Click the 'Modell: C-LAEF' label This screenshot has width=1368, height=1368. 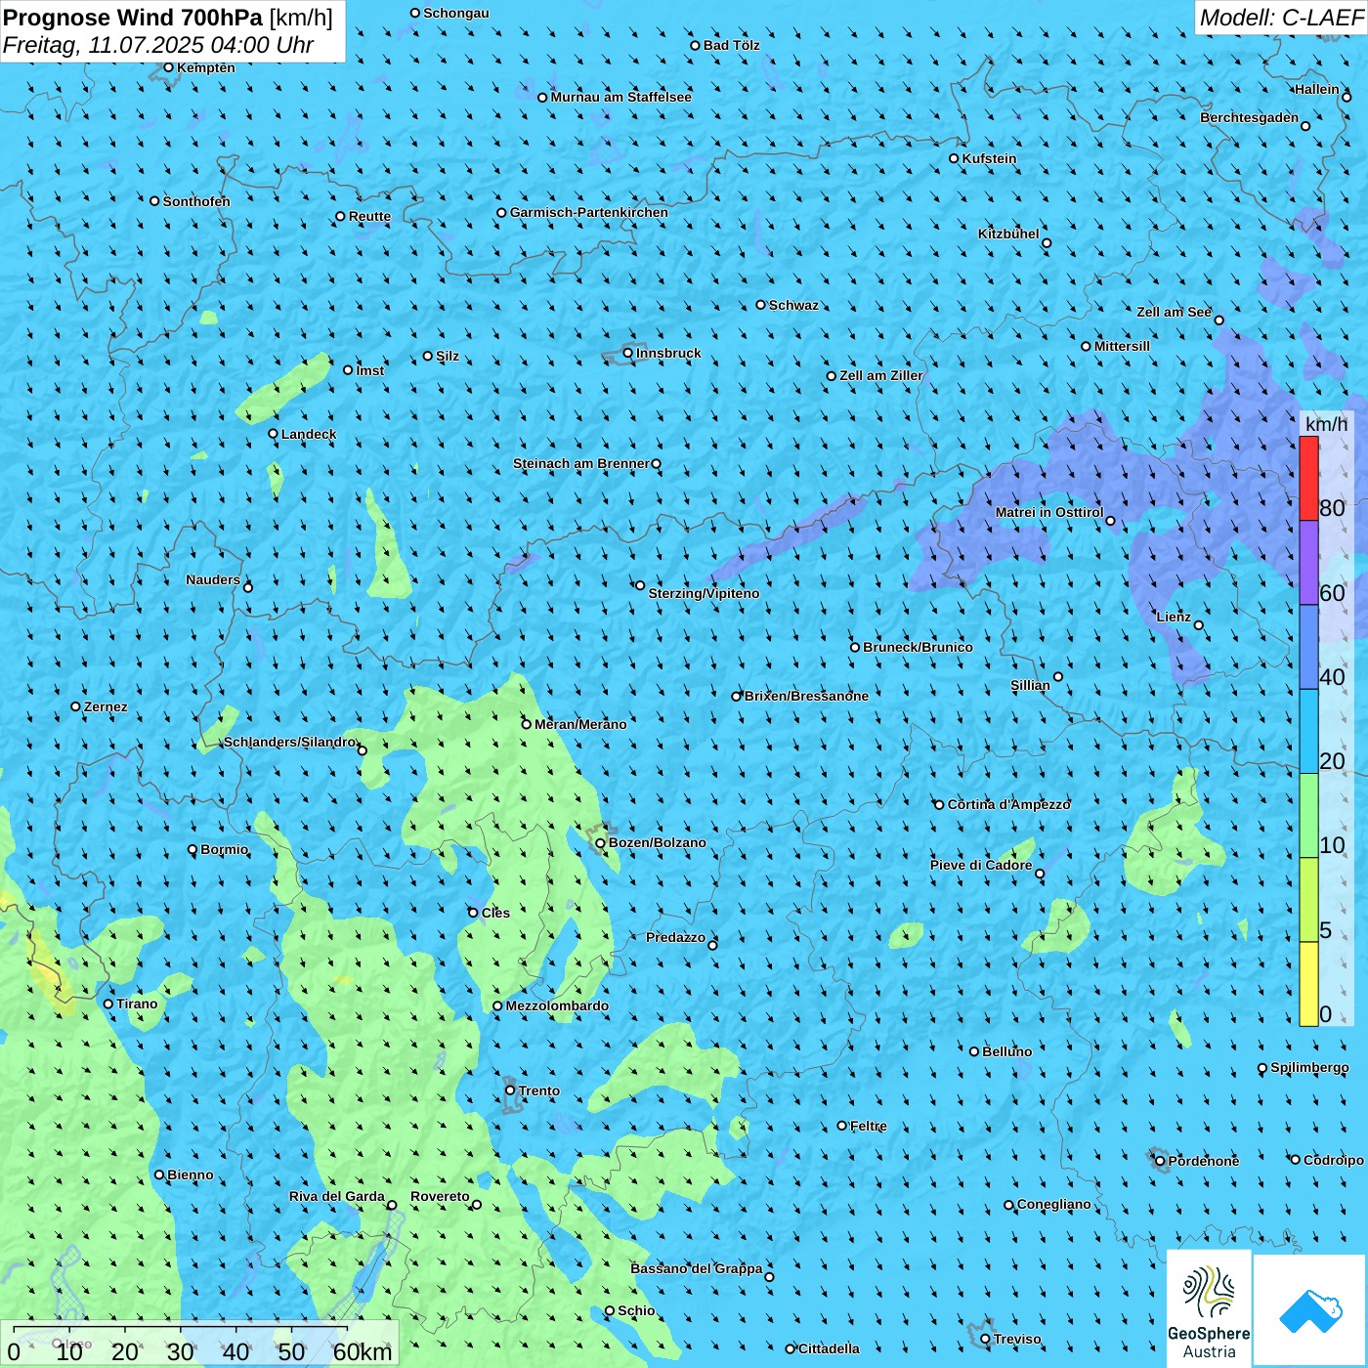[x=1281, y=18]
